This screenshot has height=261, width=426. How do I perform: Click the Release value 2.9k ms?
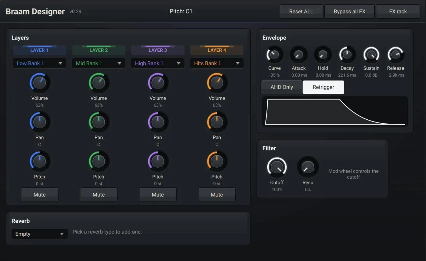(396, 75)
